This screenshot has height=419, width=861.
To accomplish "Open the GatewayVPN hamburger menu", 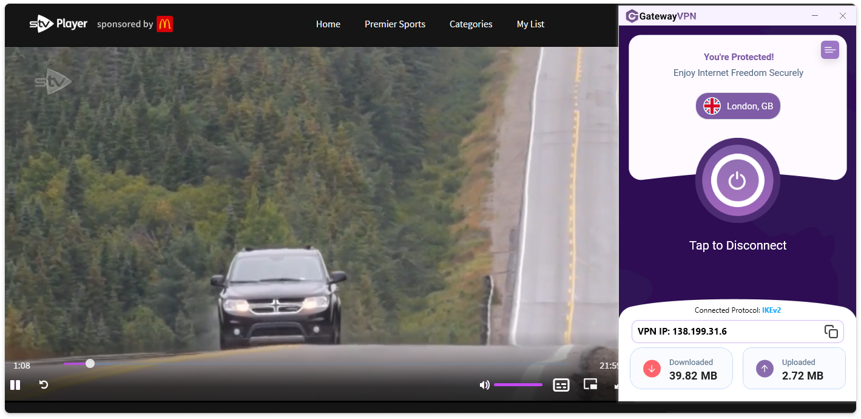I will point(829,50).
